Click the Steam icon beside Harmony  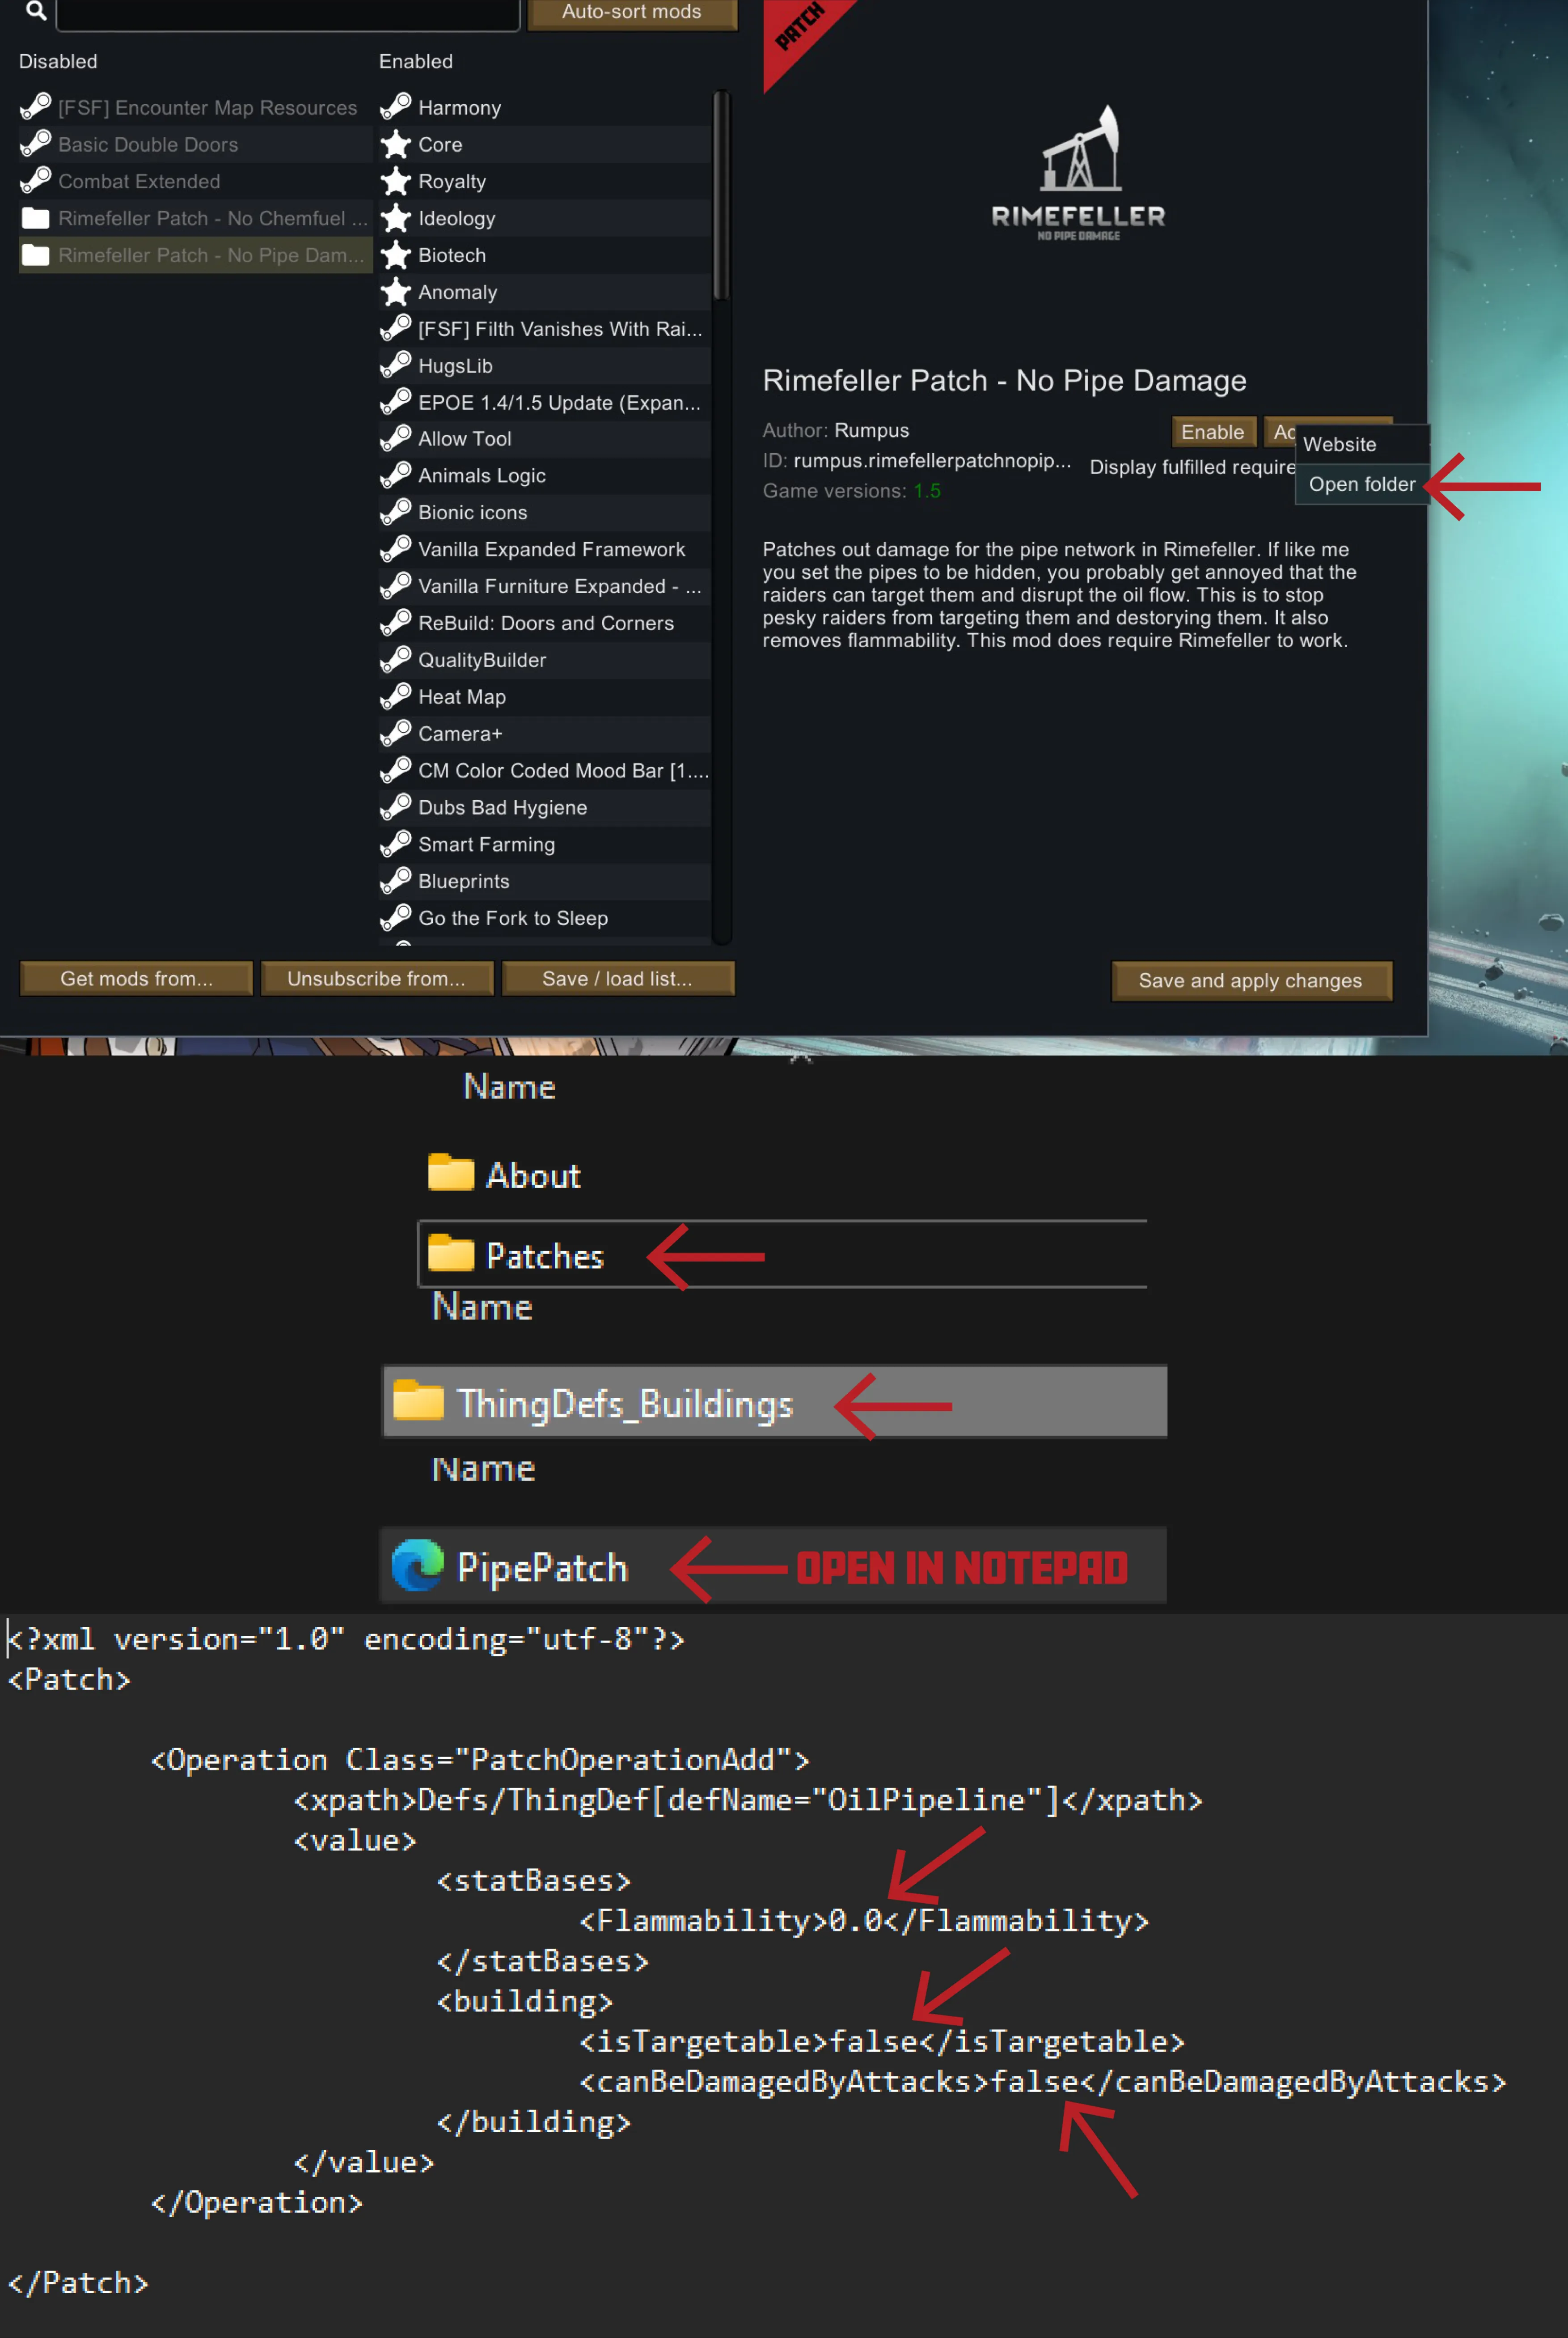point(396,106)
